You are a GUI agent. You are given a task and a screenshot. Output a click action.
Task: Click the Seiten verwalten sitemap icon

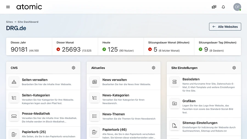coord(14,82)
